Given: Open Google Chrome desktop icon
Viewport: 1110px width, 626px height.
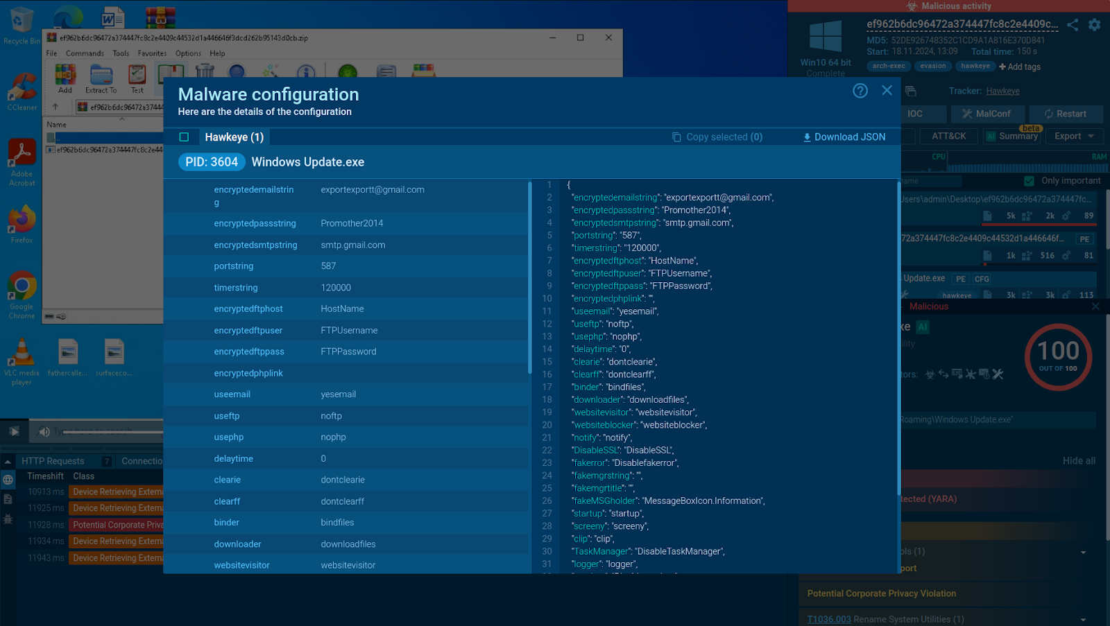Looking at the screenshot, I should (22, 295).
